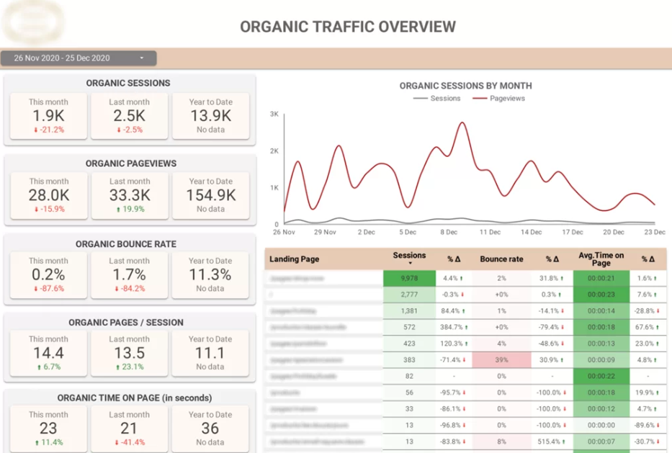Click the Organic Bounce Rate Year to Date card

click(x=210, y=274)
